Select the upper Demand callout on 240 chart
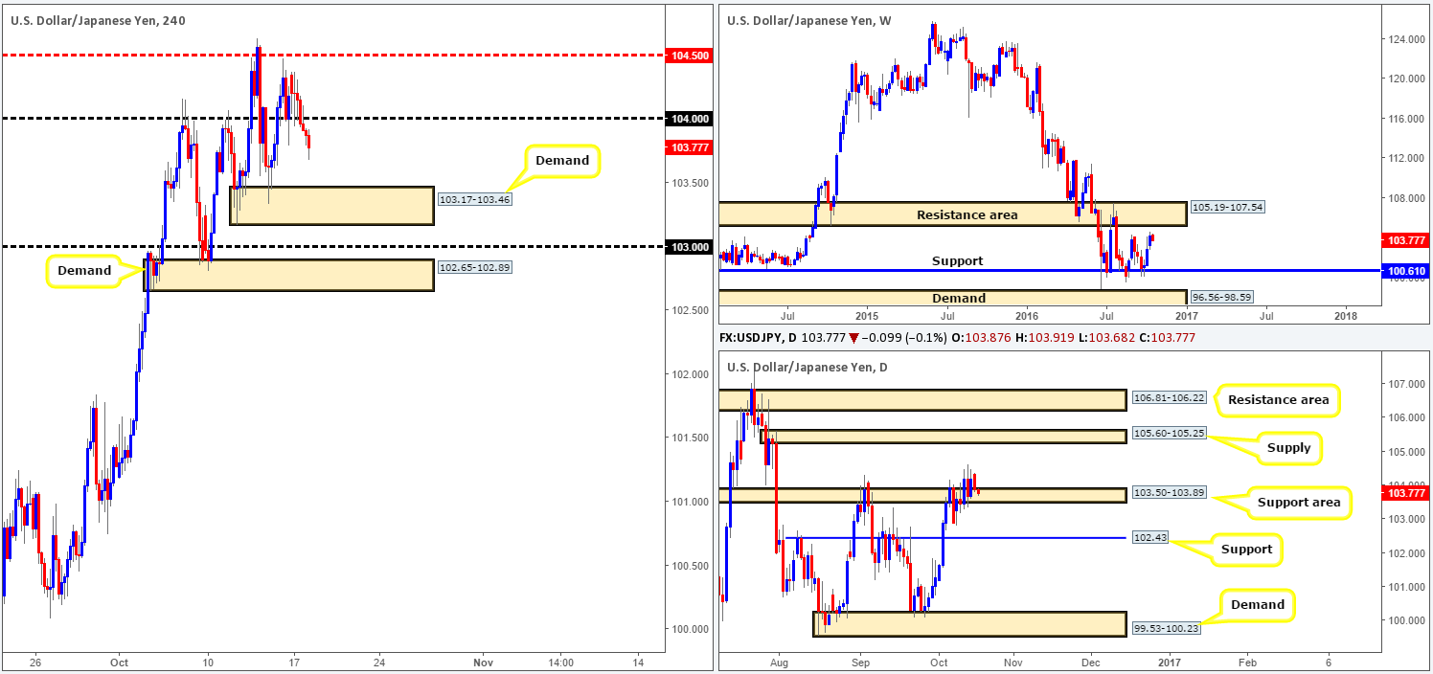Image resolution: width=1433 pixels, height=674 pixels. [562, 161]
